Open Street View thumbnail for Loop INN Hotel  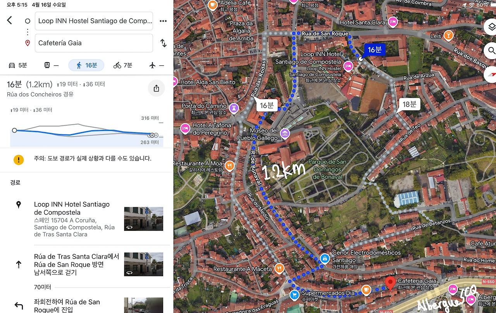[x=143, y=219]
